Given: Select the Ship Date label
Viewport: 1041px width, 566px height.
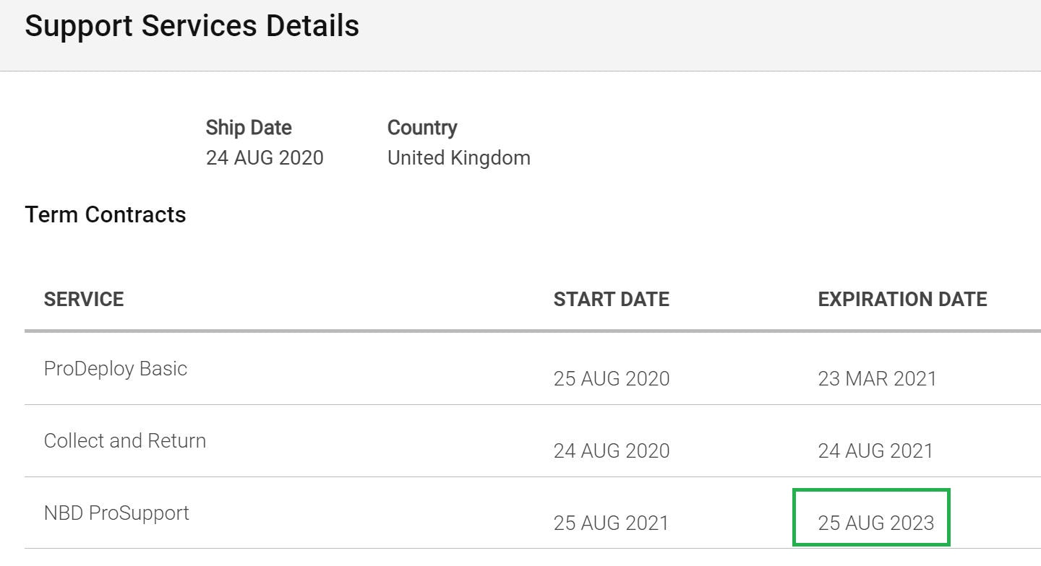Looking at the screenshot, I should [249, 128].
